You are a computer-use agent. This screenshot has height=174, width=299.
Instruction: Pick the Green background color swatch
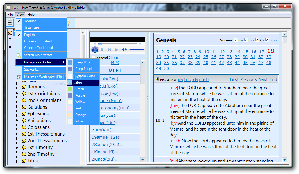[70, 89]
